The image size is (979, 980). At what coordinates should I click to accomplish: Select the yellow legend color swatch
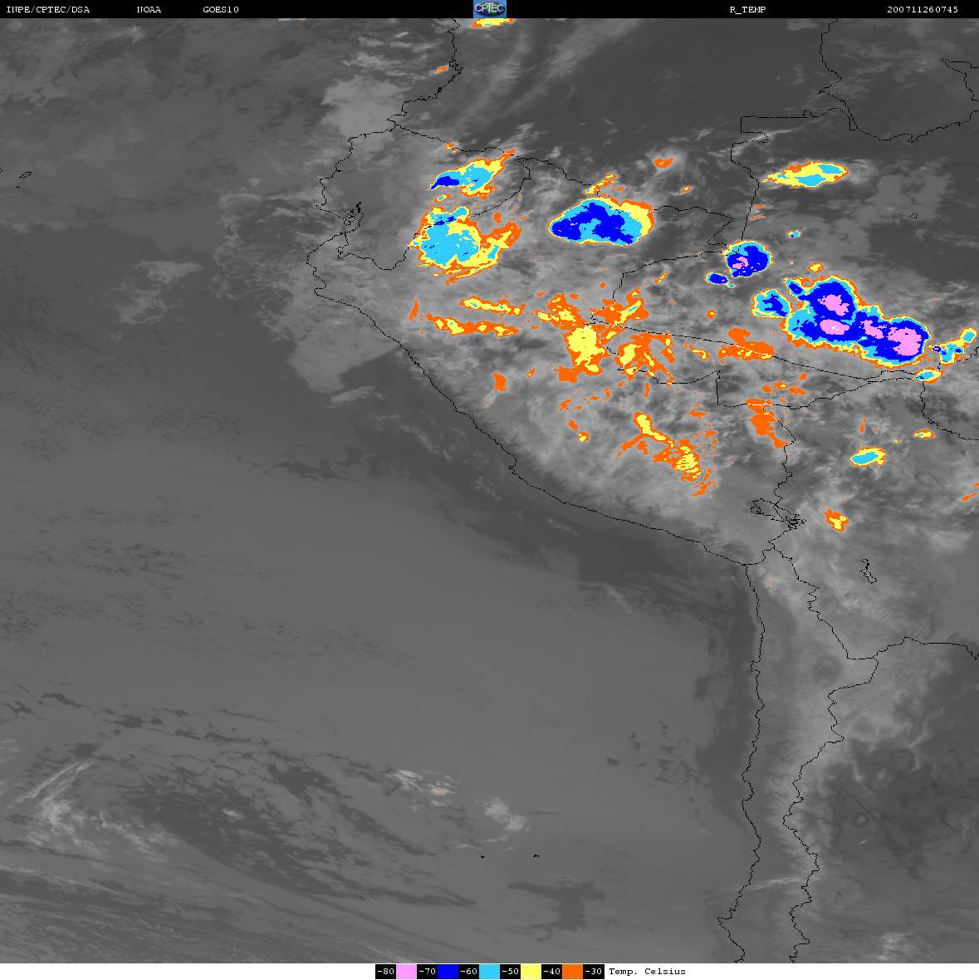pos(531,971)
